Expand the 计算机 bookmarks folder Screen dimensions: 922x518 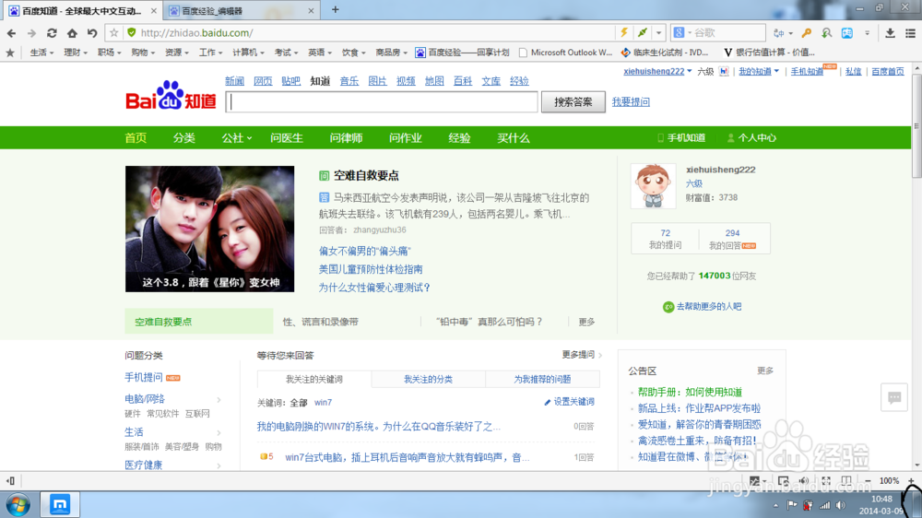point(248,53)
